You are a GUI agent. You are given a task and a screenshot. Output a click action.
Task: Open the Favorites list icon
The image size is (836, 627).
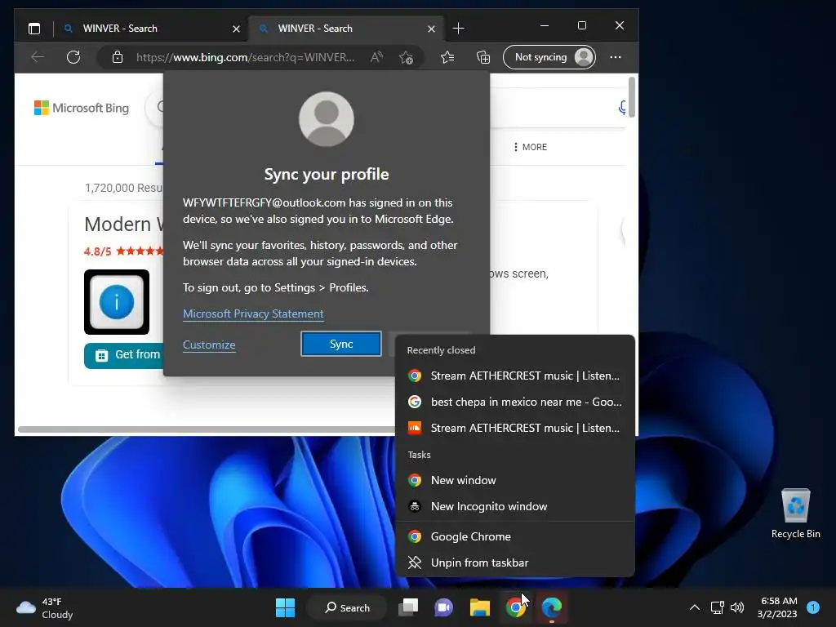tap(447, 57)
